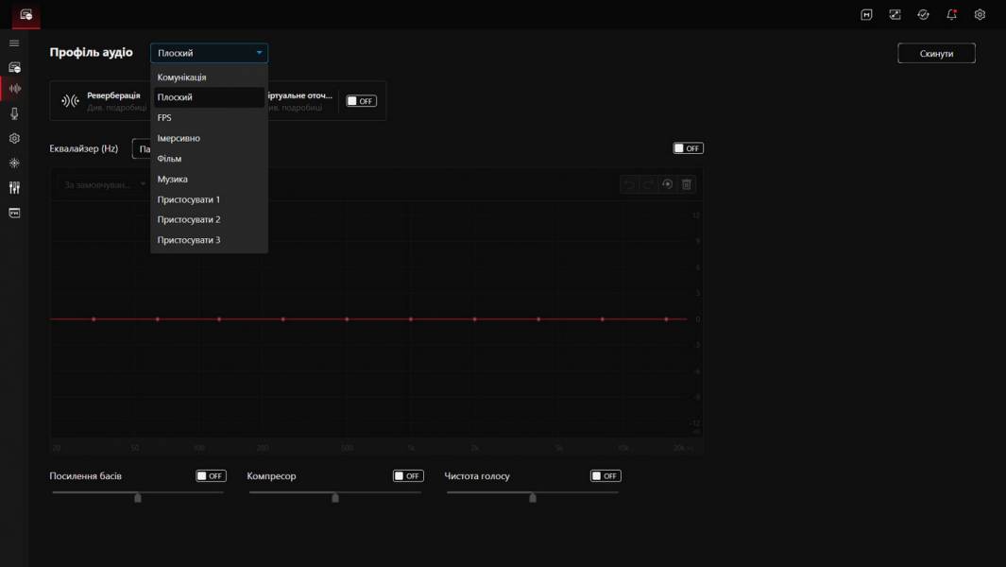This screenshot has width=1006, height=567.
Task: Open the Armoury Crate home logo icon
Action: point(26,14)
